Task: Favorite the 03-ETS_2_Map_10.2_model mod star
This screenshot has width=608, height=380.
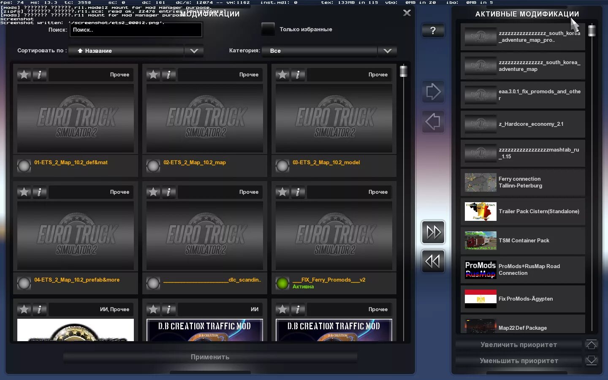Action: click(282, 75)
